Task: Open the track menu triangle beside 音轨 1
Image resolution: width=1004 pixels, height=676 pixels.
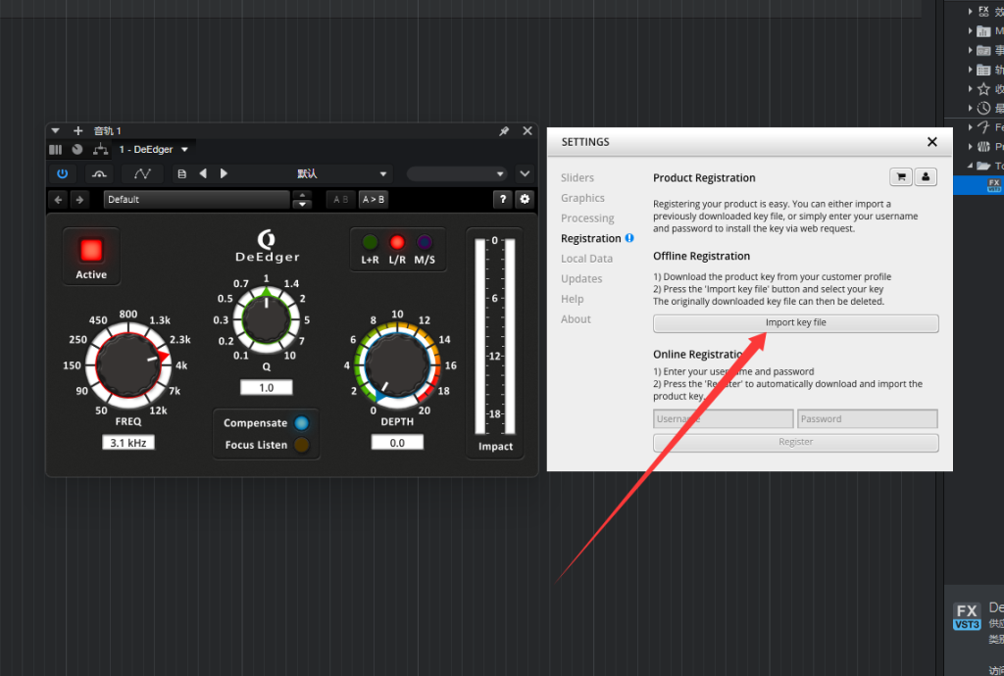Action: pos(56,131)
